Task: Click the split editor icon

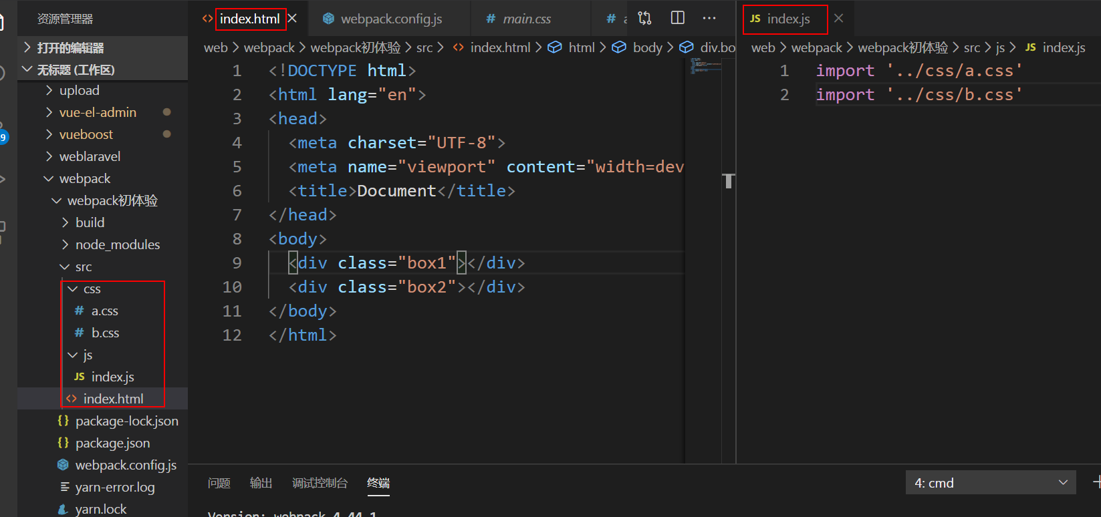Action: click(x=677, y=18)
